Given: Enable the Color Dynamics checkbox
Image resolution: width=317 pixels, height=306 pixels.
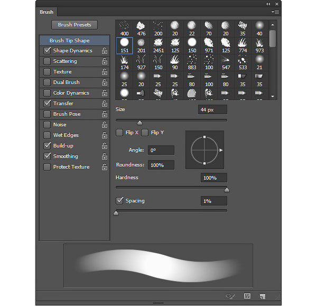Looking at the screenshot, I should click(47, 93).
